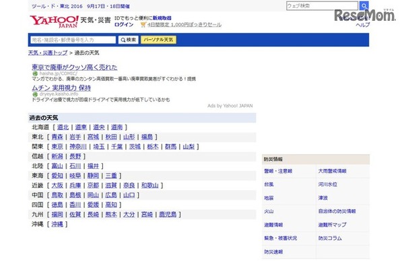
Task: Click the 検索 search button
Action: pyautogui.click(x=129, y=40)
